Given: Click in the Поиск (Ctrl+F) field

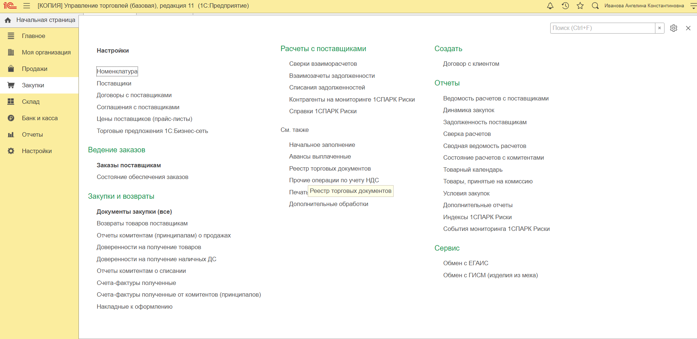Looking at the screenshot, I should [x=602, y=28].
